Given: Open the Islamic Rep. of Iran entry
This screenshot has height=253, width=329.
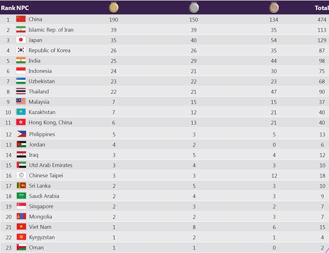Looking at the screenshot, I should click(x=51, y=30).
